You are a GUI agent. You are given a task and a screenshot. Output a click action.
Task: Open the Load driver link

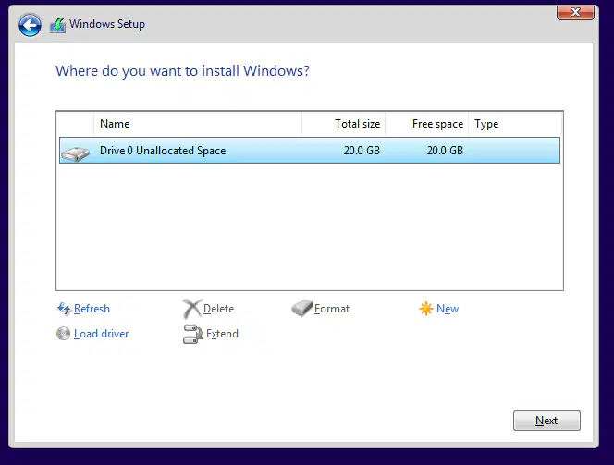point(102,334)
